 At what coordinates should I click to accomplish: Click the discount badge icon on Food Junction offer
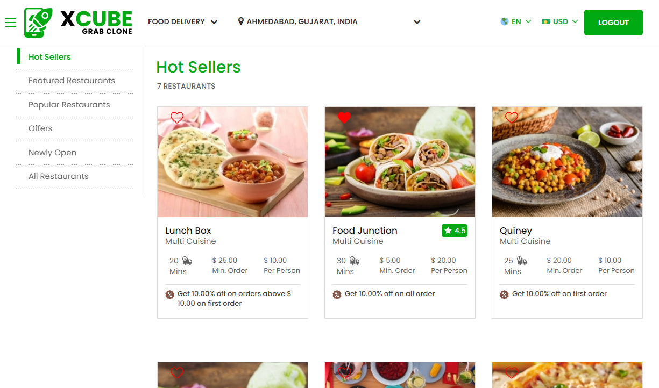click(337, 294)
